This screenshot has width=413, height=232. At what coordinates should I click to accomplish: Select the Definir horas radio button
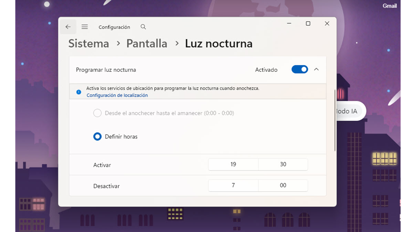(x=97, y=136)
